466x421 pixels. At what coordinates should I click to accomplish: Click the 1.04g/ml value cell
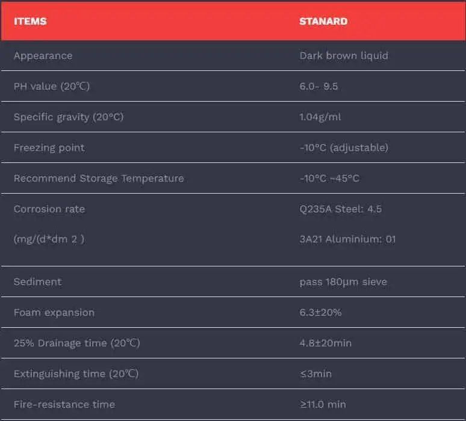(x=320, y=117)
